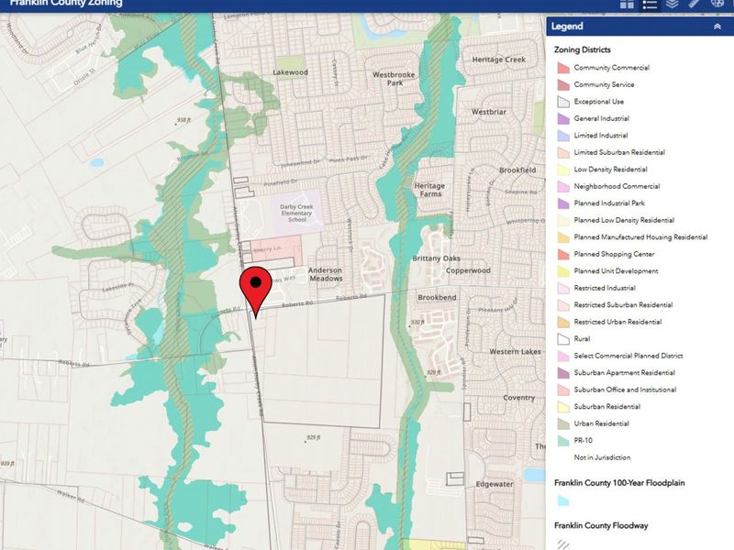Click the globe icon in top toolbar
Viewport: 734px width, 550px height.
pos(717,5)
